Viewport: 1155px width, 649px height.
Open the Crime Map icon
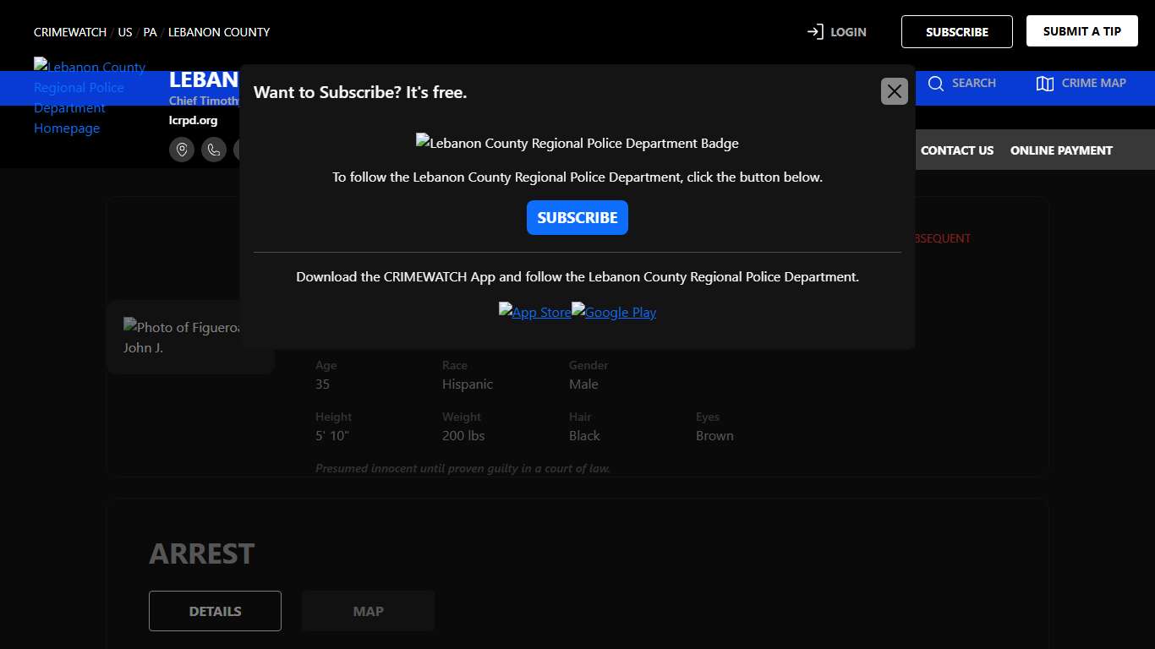tap(1045, 83)
